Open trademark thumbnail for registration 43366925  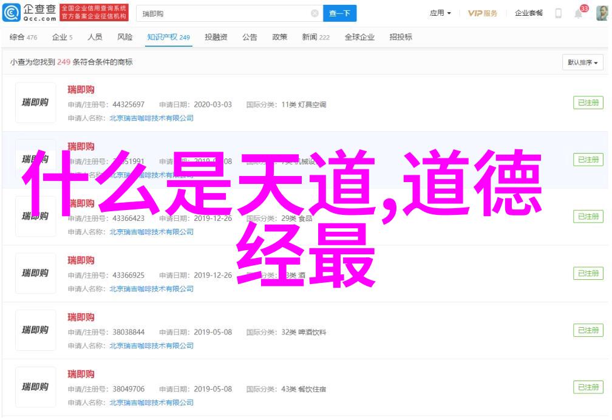click(35, 273)
